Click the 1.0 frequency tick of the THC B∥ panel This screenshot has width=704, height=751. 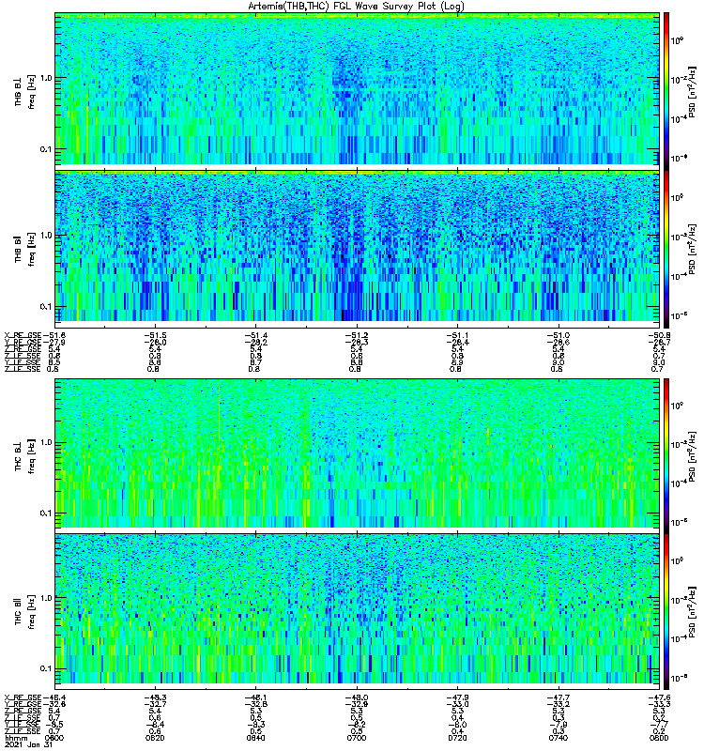(x=46, y=598)
